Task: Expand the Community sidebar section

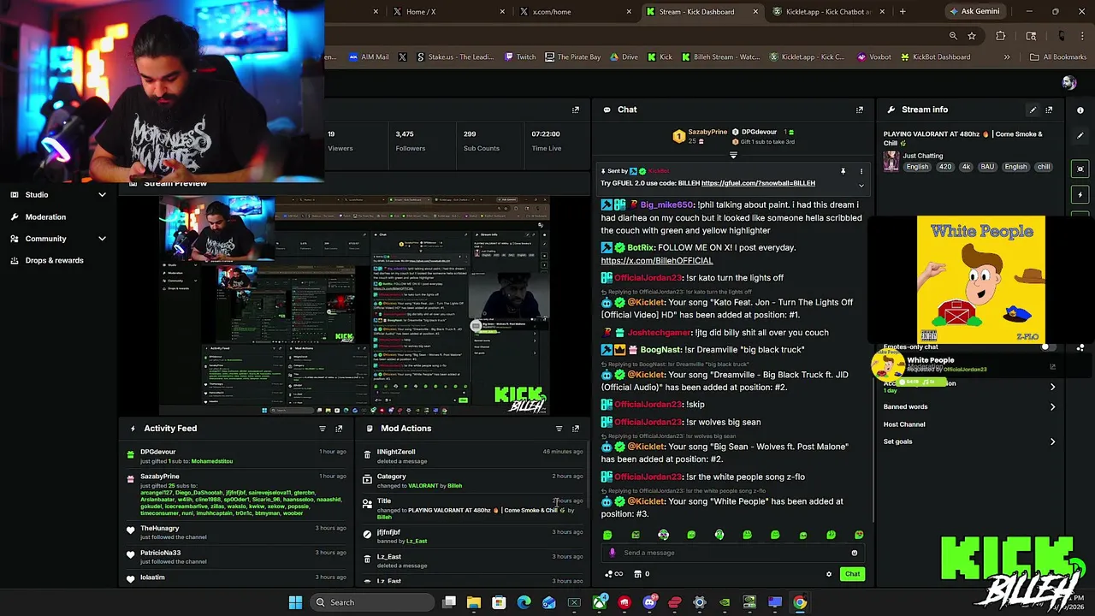Action: click(102, 239)
